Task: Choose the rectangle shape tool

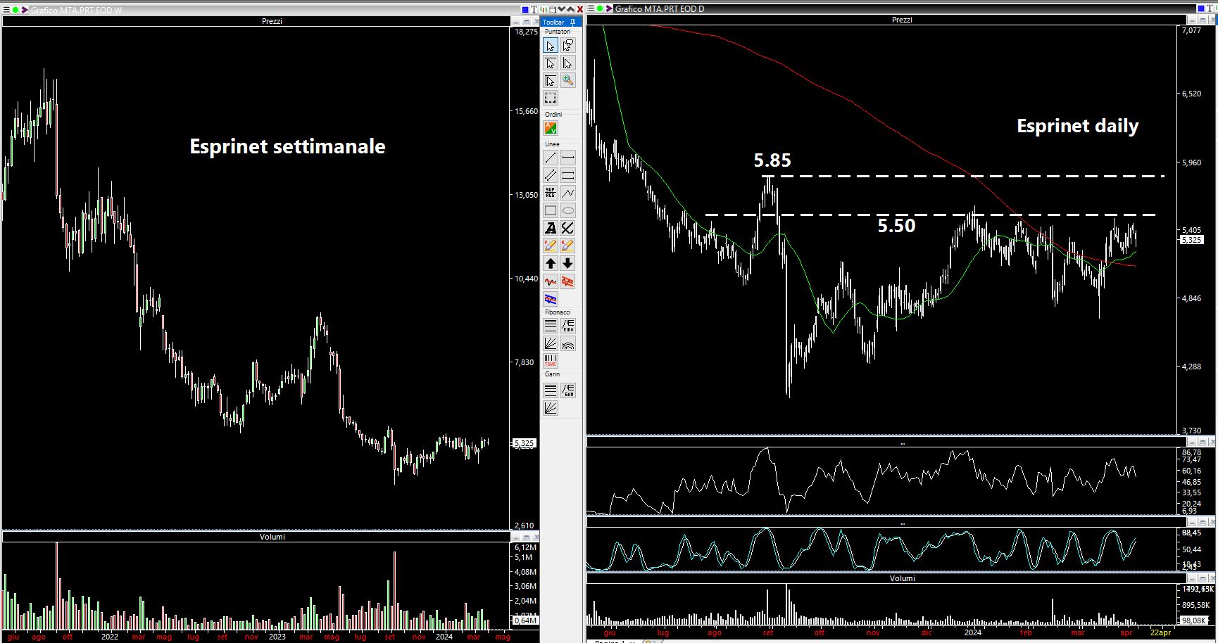Action: pos(551,210)
